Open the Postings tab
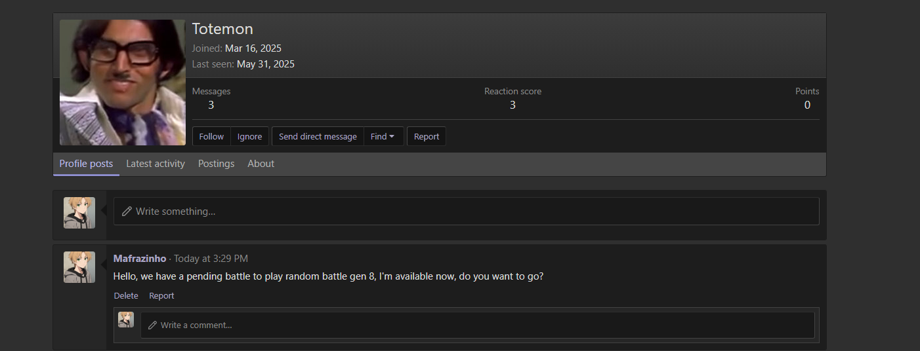The height and width of the screenshot is (351, 920). 216,164
